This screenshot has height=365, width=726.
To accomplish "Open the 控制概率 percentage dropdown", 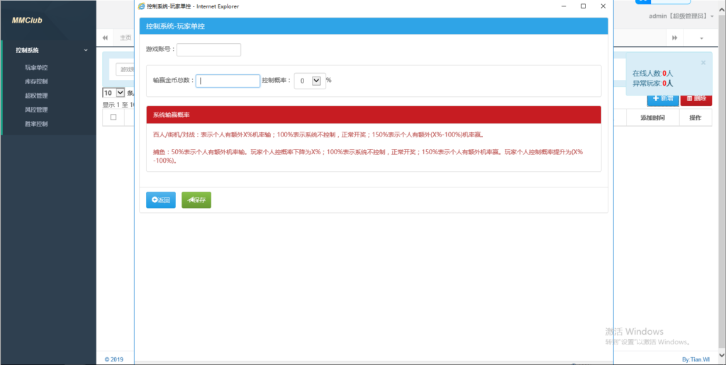I will [316, 81].
